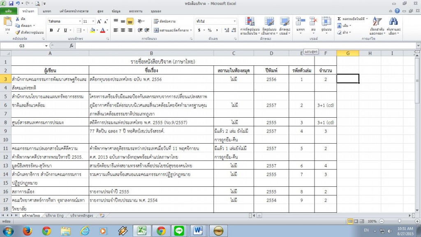421x237 pixels.
Task: Toggle middle vertical alignment
Action: point(123,21)
